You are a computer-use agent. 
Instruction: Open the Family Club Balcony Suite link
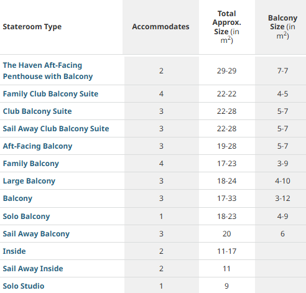point(50,94)
